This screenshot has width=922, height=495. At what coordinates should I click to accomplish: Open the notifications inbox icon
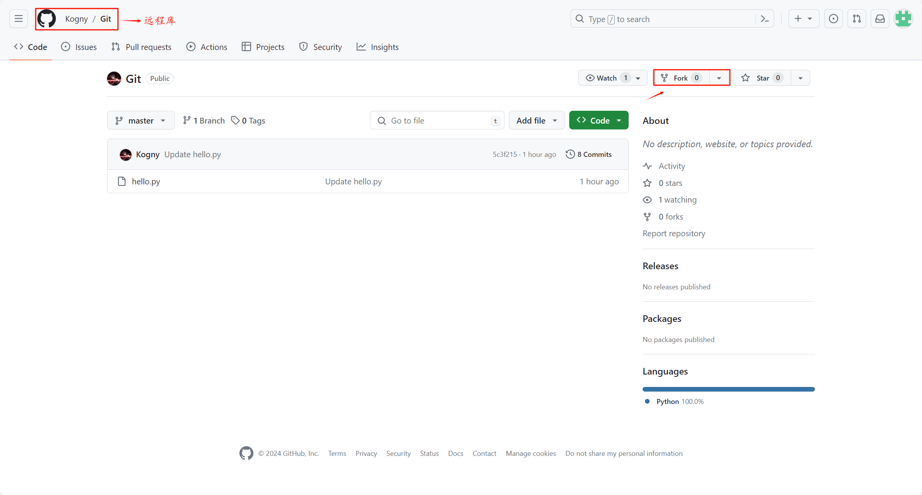pyautogui.click(x=880, y=19)
